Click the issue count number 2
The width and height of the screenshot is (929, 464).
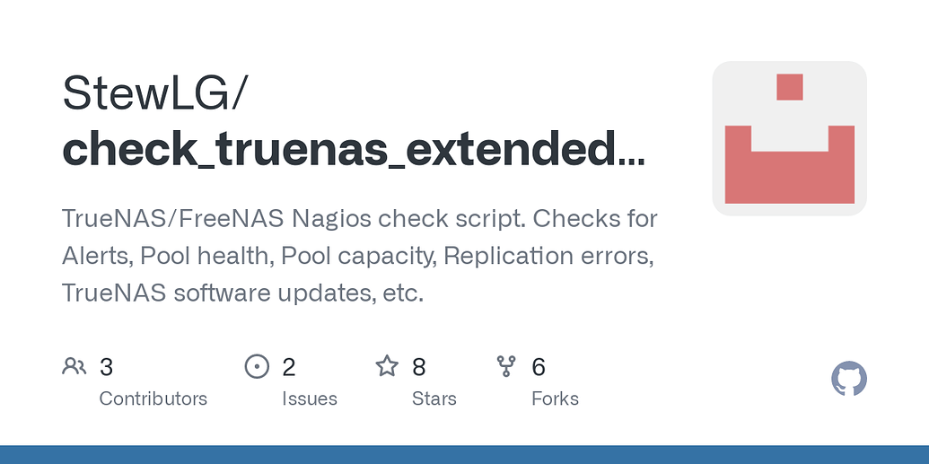tap(288, 367)
